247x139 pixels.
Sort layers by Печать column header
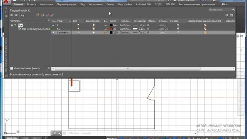coord(174,21)
